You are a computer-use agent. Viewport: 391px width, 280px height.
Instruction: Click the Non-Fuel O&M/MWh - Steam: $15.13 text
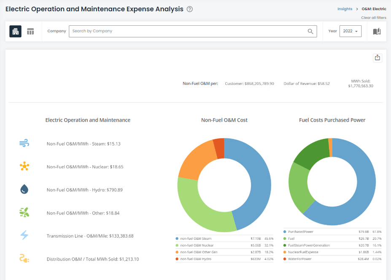(84, 144)
